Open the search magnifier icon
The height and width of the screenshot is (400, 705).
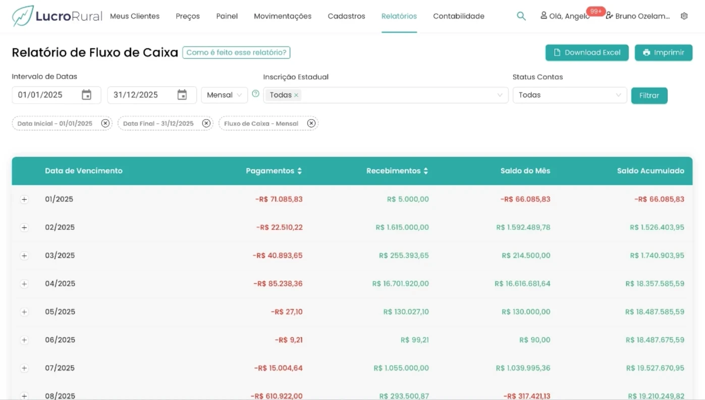pos(521,16)
